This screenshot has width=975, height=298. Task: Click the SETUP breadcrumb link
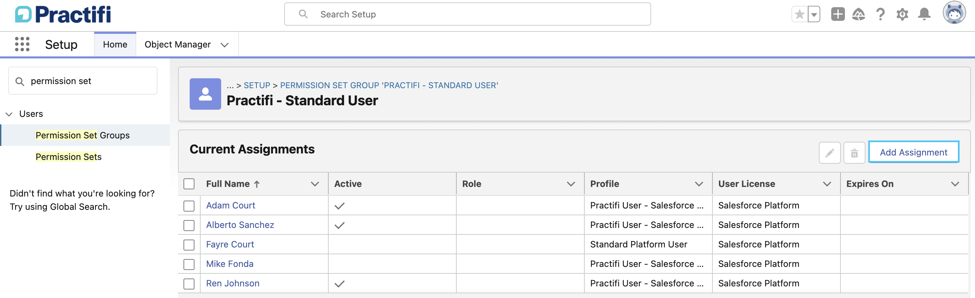click(x=257, y=85)
